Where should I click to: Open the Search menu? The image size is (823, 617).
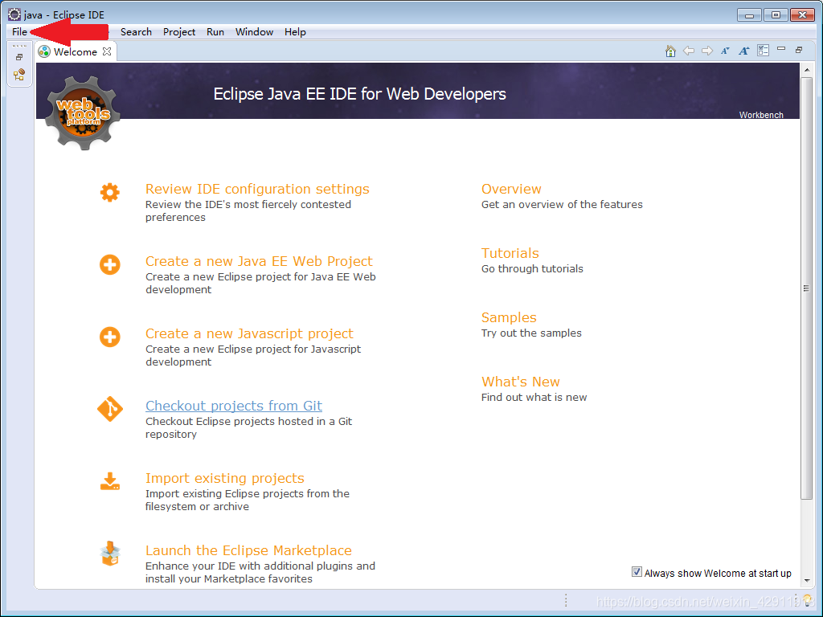[x=136, y=32]
